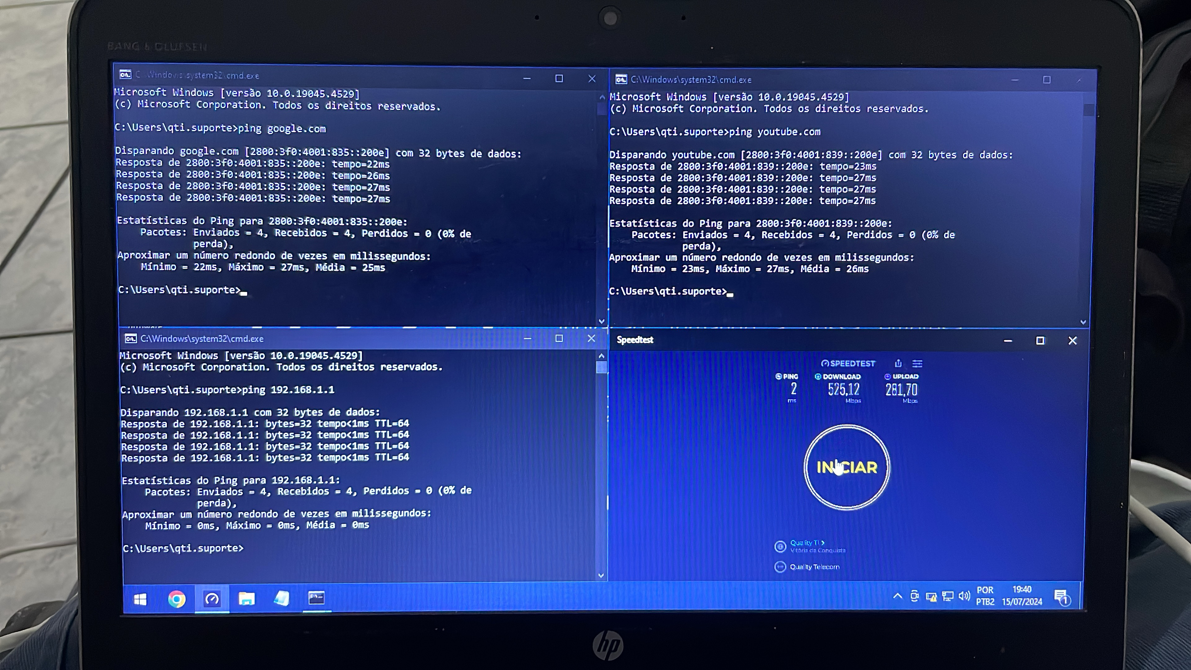Click the battery warning tray icon
This screenshot has height=670, width=1191.
[931, 597]
